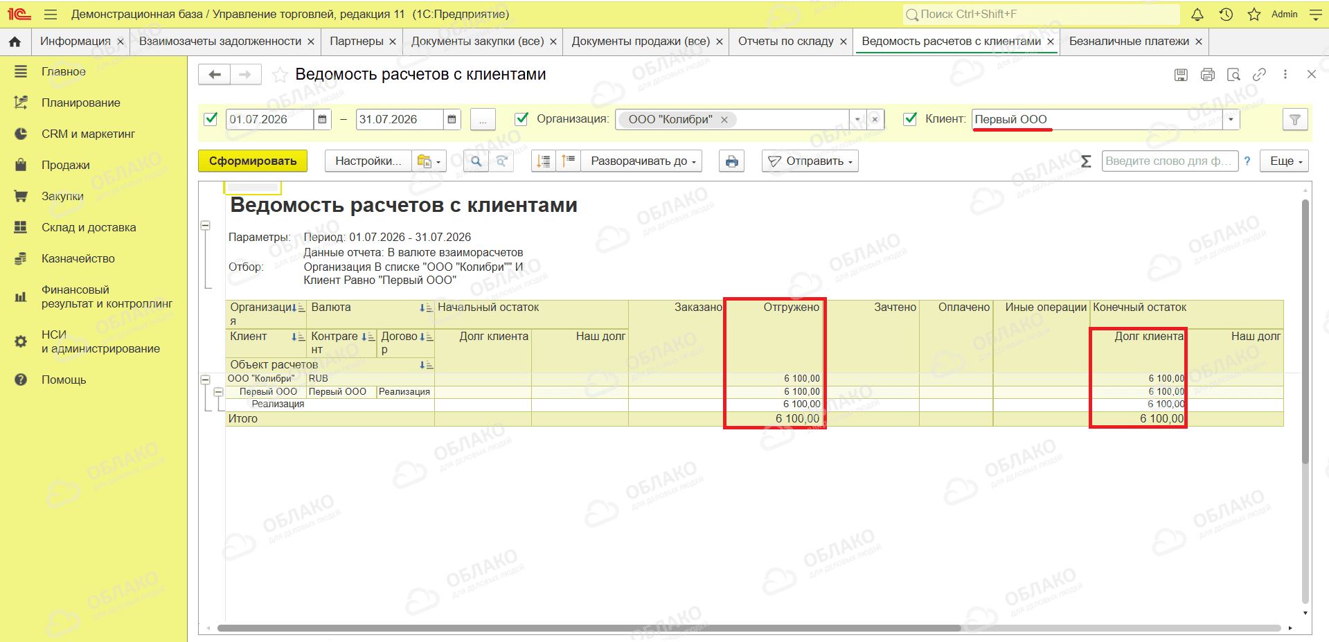
Task: Open the CRM и маркетинг section
Action: [x=88, y=134]
